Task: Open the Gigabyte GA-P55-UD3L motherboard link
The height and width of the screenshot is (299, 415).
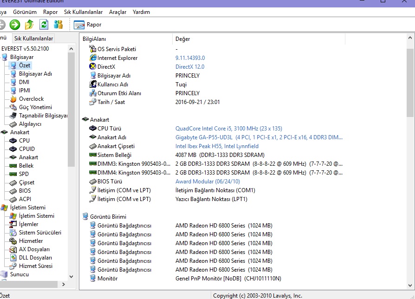Action: 259,137
